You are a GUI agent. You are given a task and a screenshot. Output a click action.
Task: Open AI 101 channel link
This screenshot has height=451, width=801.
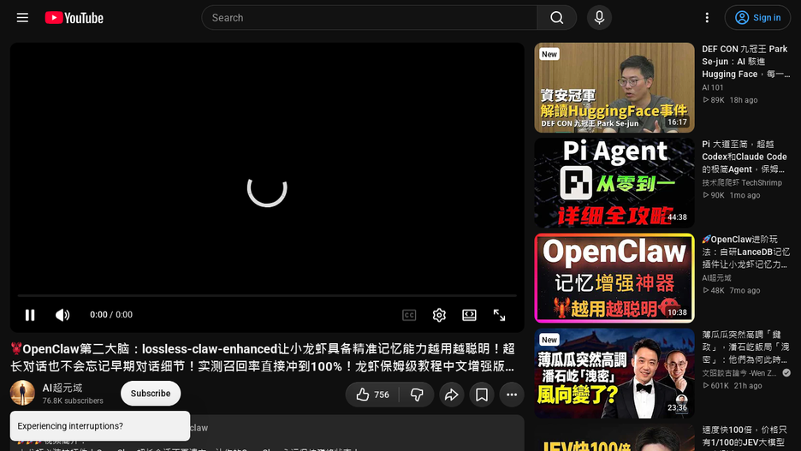[713, 87]
